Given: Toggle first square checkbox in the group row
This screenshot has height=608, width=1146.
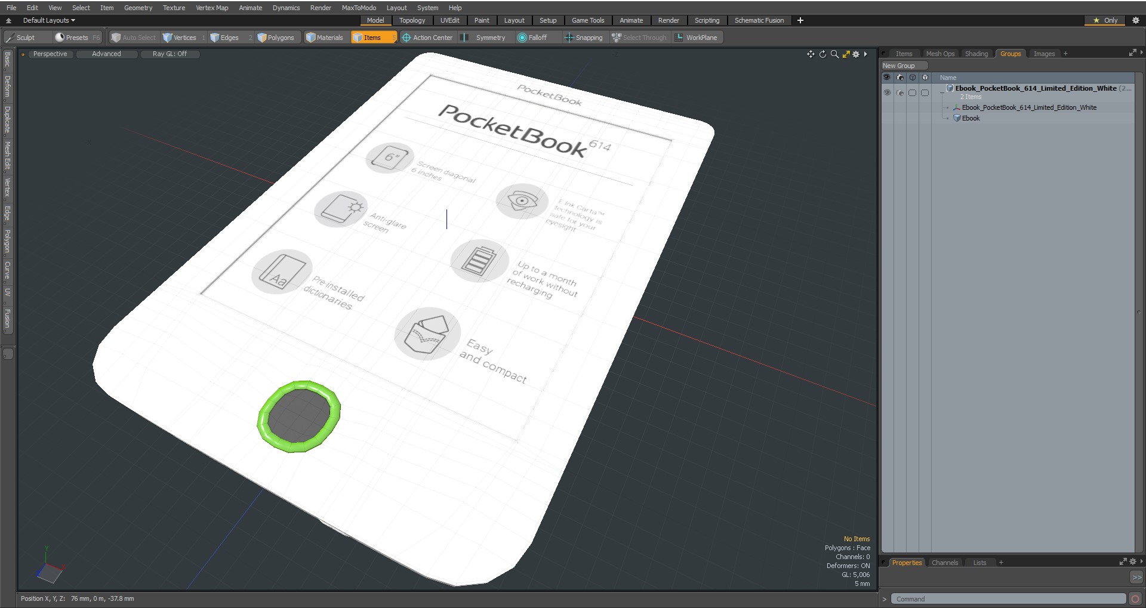Looking at the screenshot, I should [x=912, y=92].
